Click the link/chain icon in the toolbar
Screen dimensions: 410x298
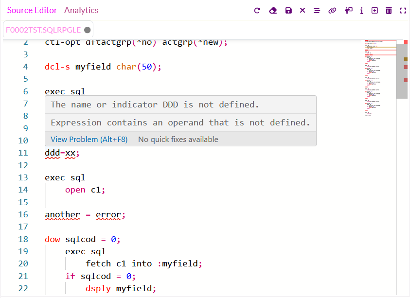click(x=332, y=10)
